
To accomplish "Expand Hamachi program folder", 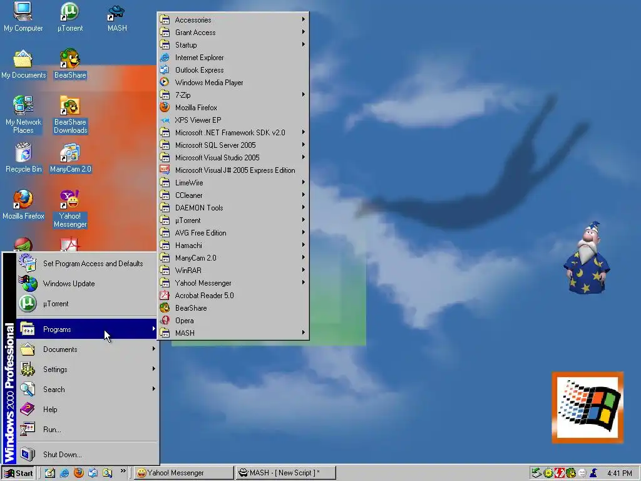I will click(233, 246).
